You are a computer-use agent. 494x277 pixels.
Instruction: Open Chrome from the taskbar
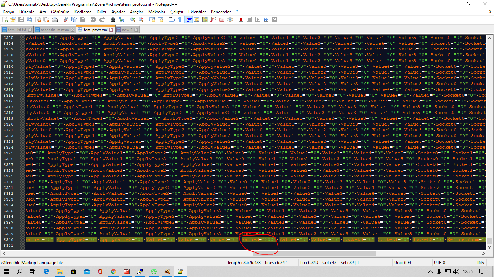point(114,271)
